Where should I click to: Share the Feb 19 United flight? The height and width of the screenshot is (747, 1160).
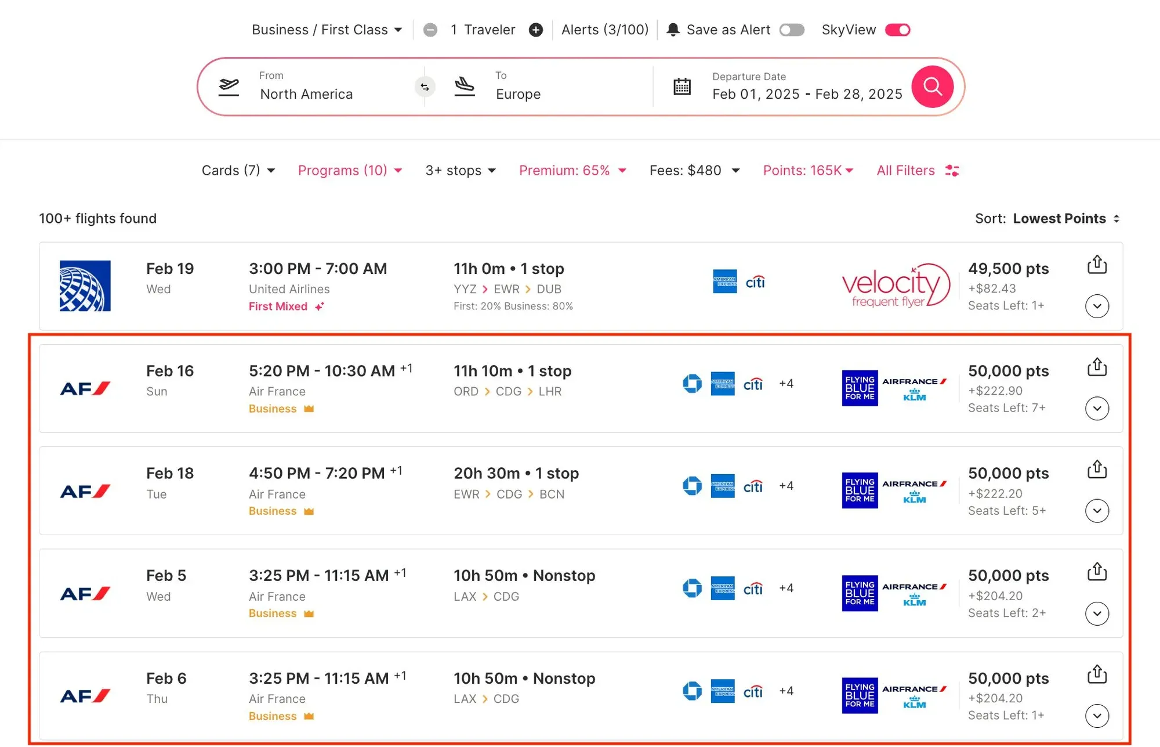pyautogui.click(x=1096, y=265)
